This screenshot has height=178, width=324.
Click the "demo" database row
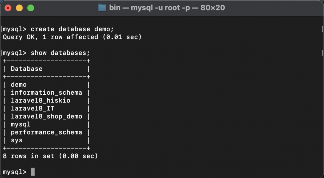(x=19, y=85)
